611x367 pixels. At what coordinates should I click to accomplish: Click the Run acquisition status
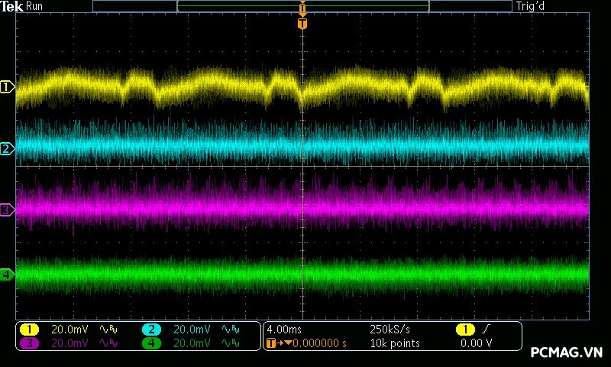coord(35,6)
